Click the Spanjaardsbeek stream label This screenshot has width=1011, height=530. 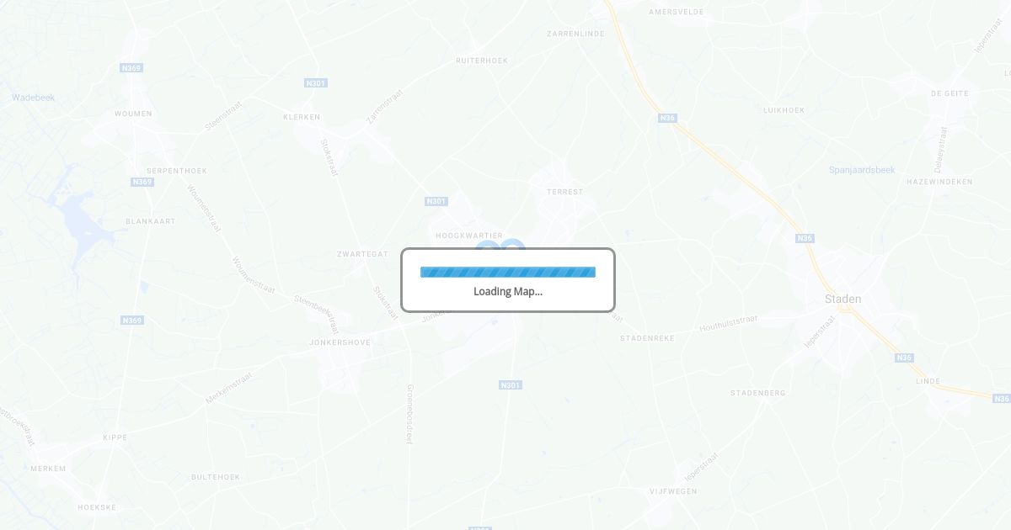point(862,170)
